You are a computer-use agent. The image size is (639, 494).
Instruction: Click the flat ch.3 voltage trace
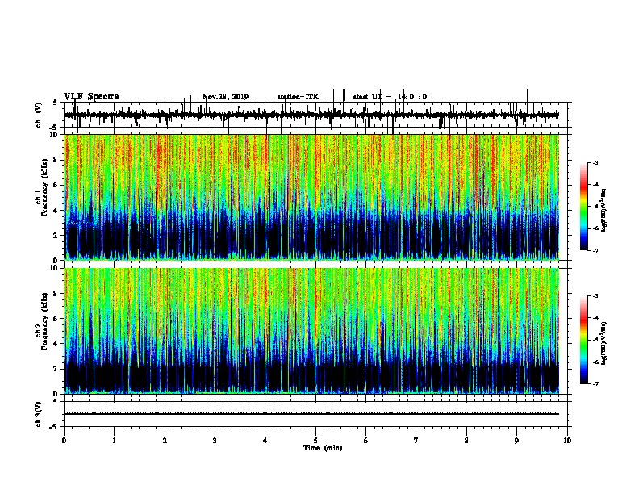point(311,414)
